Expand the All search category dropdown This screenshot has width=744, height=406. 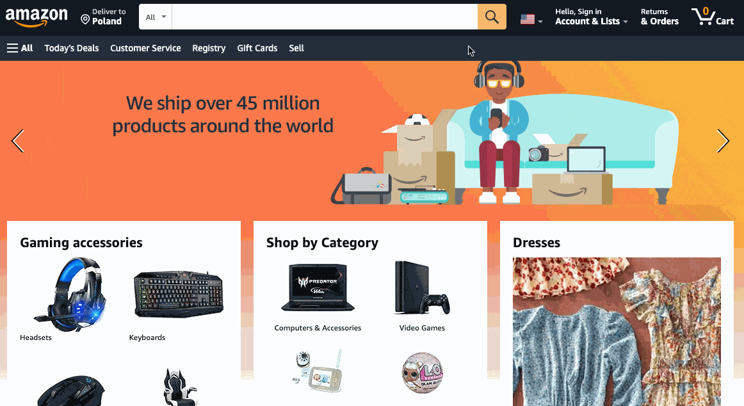pyautogui.click(x=156, y=17)
